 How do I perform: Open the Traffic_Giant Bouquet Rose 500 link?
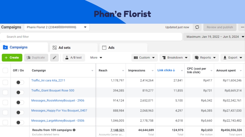pos(53,90)
